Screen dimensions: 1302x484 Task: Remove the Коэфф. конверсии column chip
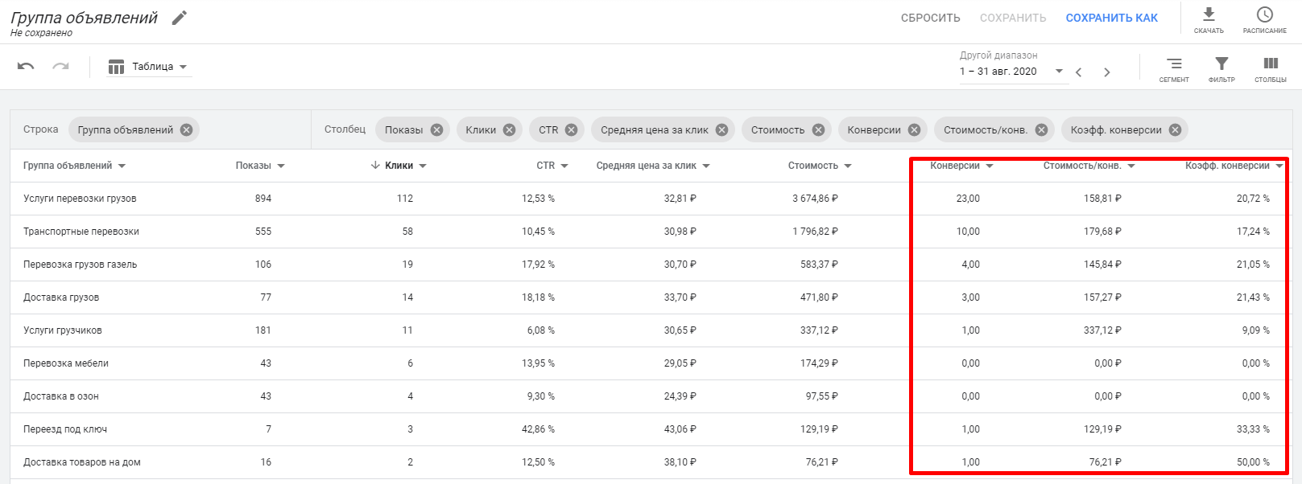point(1175,130)
